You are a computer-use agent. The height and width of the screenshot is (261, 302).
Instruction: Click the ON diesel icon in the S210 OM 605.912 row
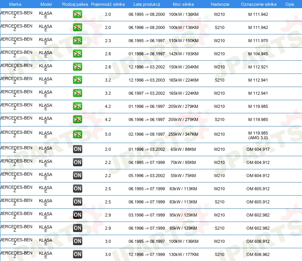(77, 201)
